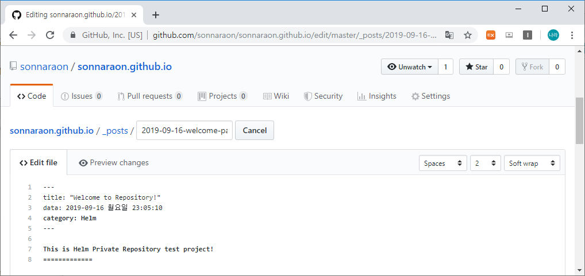The height and width of the screenshot is (276, 585).
Task: Click the forks count 0
Action: (557, 67)
